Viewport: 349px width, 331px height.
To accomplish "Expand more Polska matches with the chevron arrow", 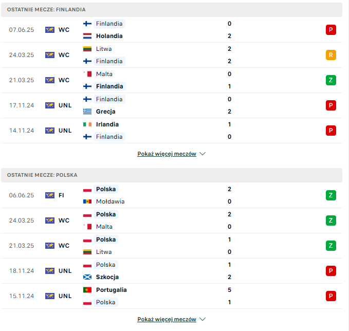I will click(203, 319).
